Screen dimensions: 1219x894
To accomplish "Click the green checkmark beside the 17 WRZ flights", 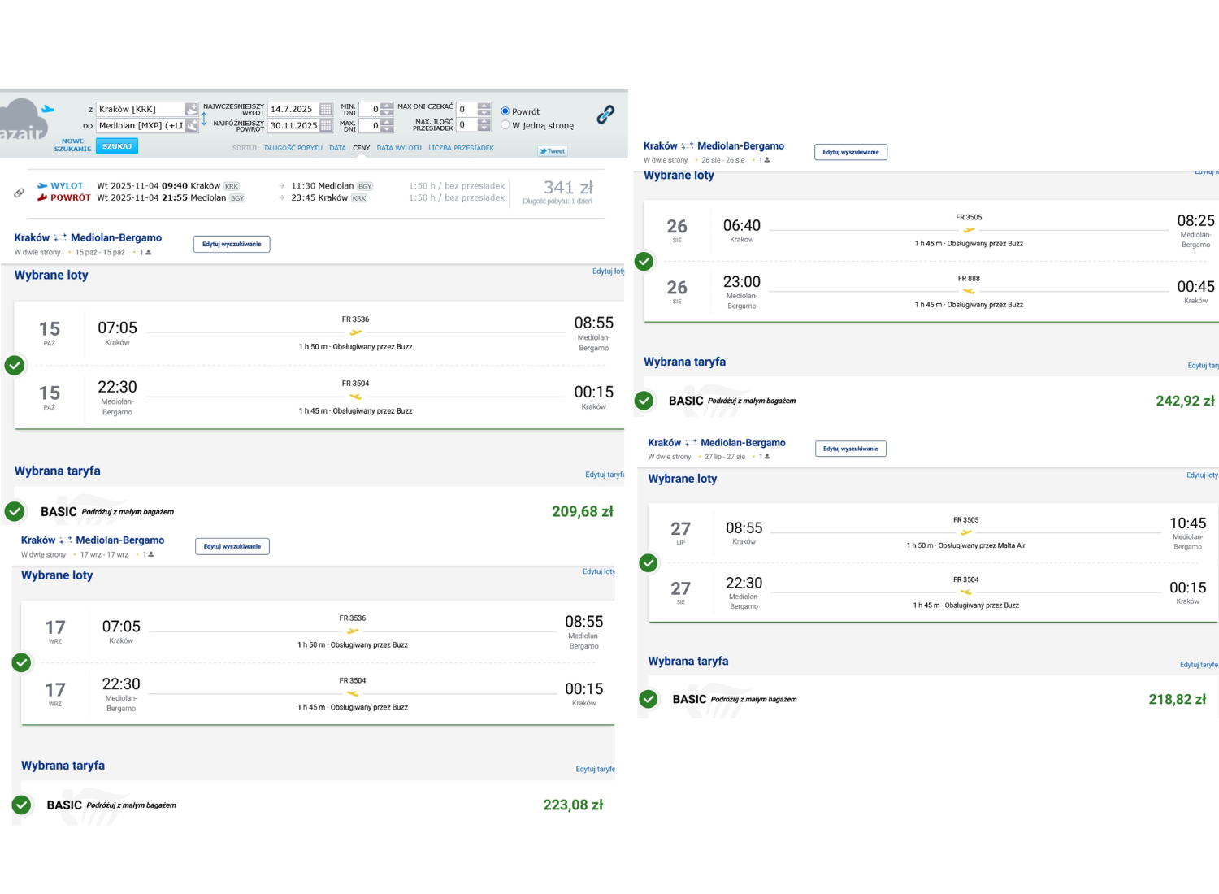I will (x=22, y=662).
